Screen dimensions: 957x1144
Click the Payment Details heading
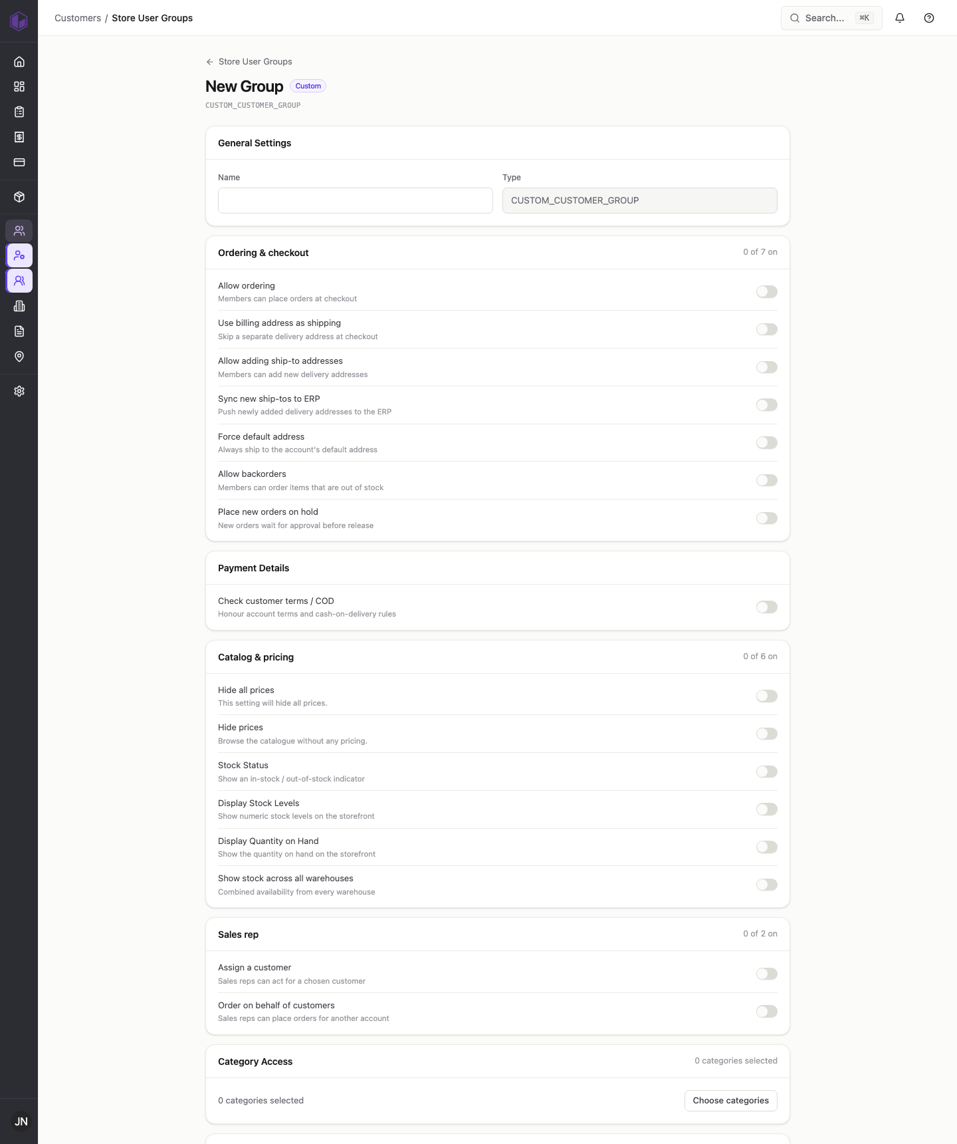click(254, 568)
